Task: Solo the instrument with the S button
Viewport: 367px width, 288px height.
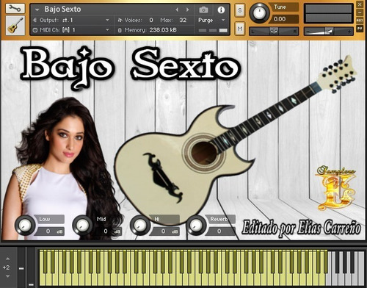Action: click(x=240, y=10)
